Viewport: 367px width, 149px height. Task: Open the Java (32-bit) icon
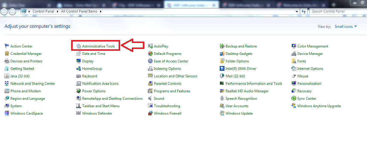coord(7,76)
